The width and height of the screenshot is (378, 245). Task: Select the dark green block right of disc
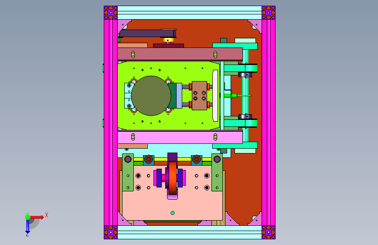pyautogui.click(x=172, y=96)
